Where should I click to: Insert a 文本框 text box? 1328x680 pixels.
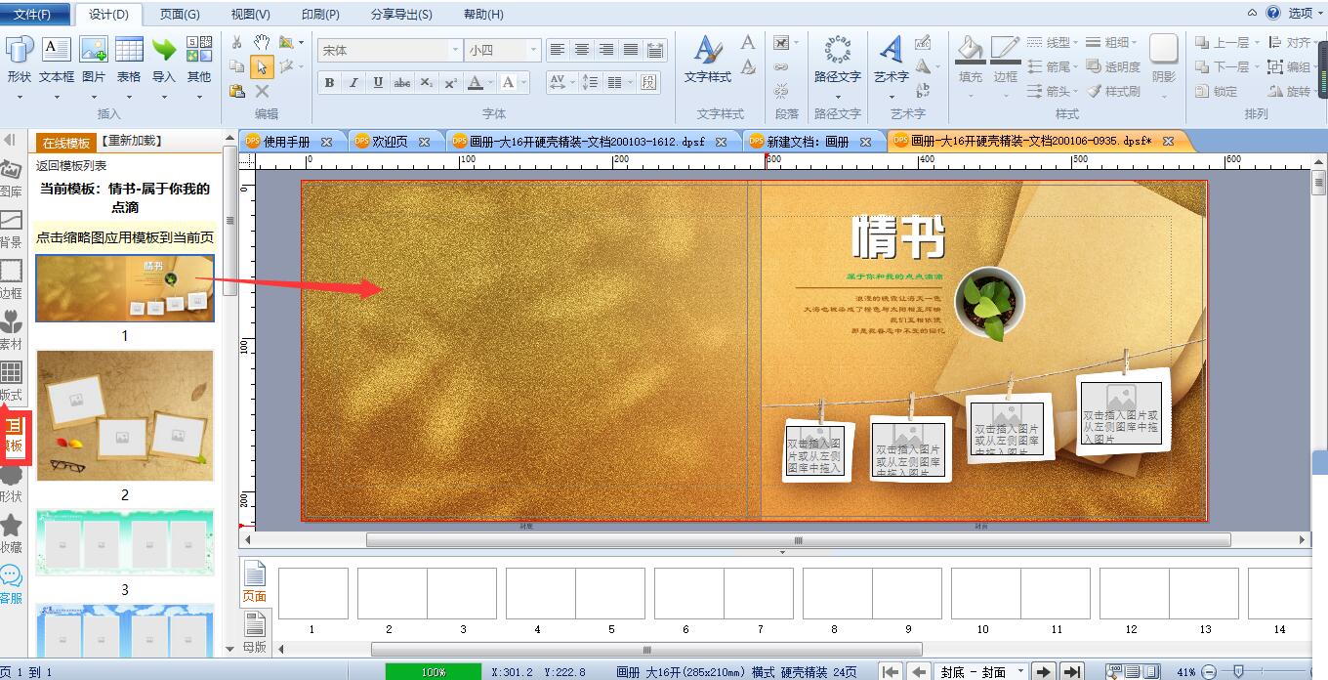[x=56, y=61]
